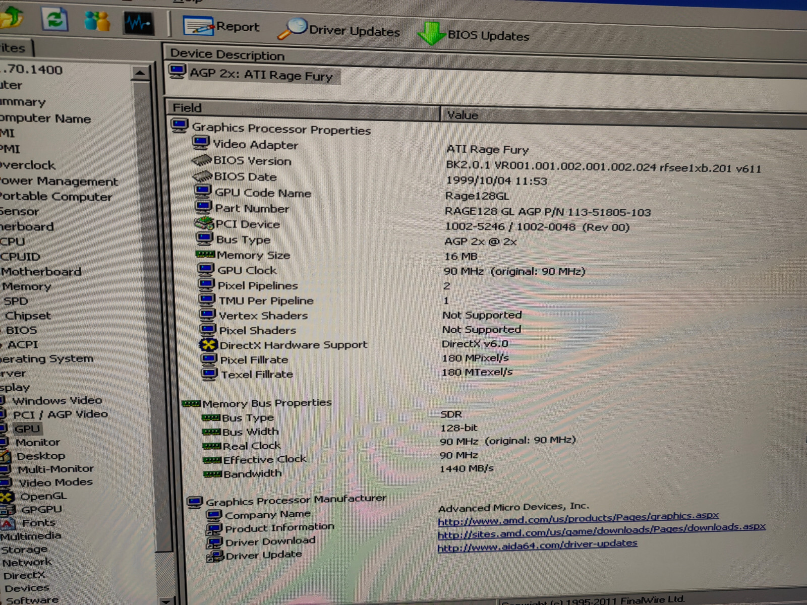Select the Pixel Pipelines field
This screenshot has height=605, width=807.
tap(258, 285)
